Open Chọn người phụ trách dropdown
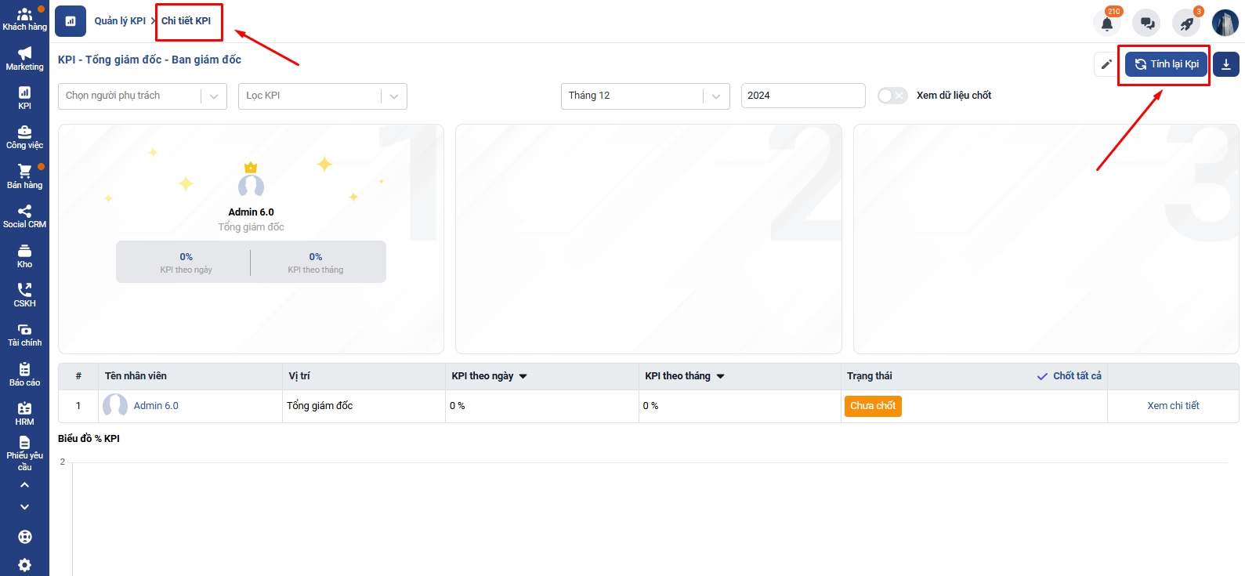The height and width of the screenshot is (576, 1245). click(142, 96)
